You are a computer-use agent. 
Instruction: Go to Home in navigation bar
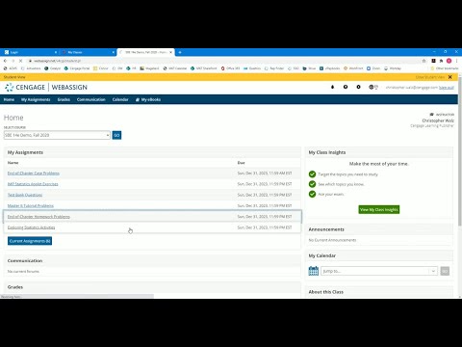[9, 99]
